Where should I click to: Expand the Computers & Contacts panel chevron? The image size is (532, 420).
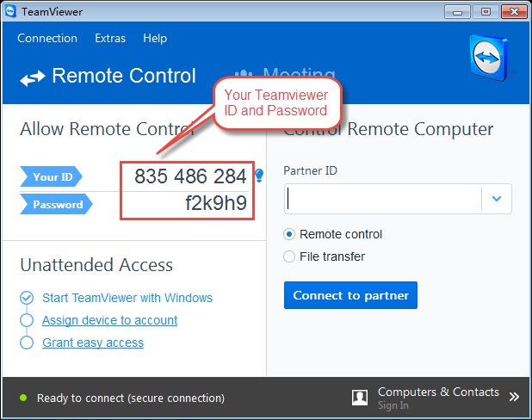tap(514, 398)
